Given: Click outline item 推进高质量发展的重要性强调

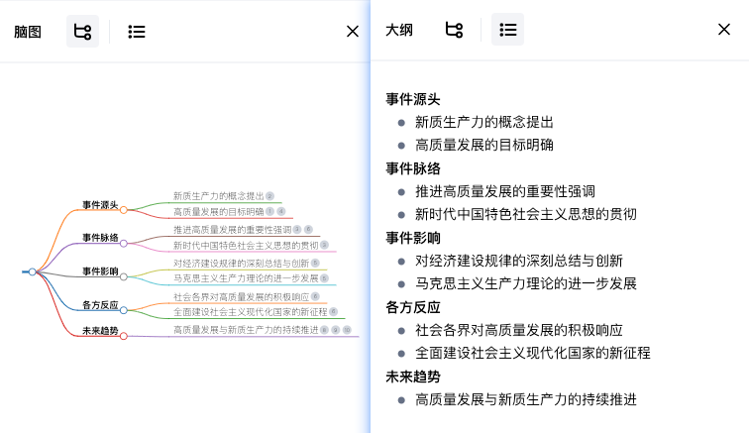Looking at the screenshot, I should coord(504,191).
